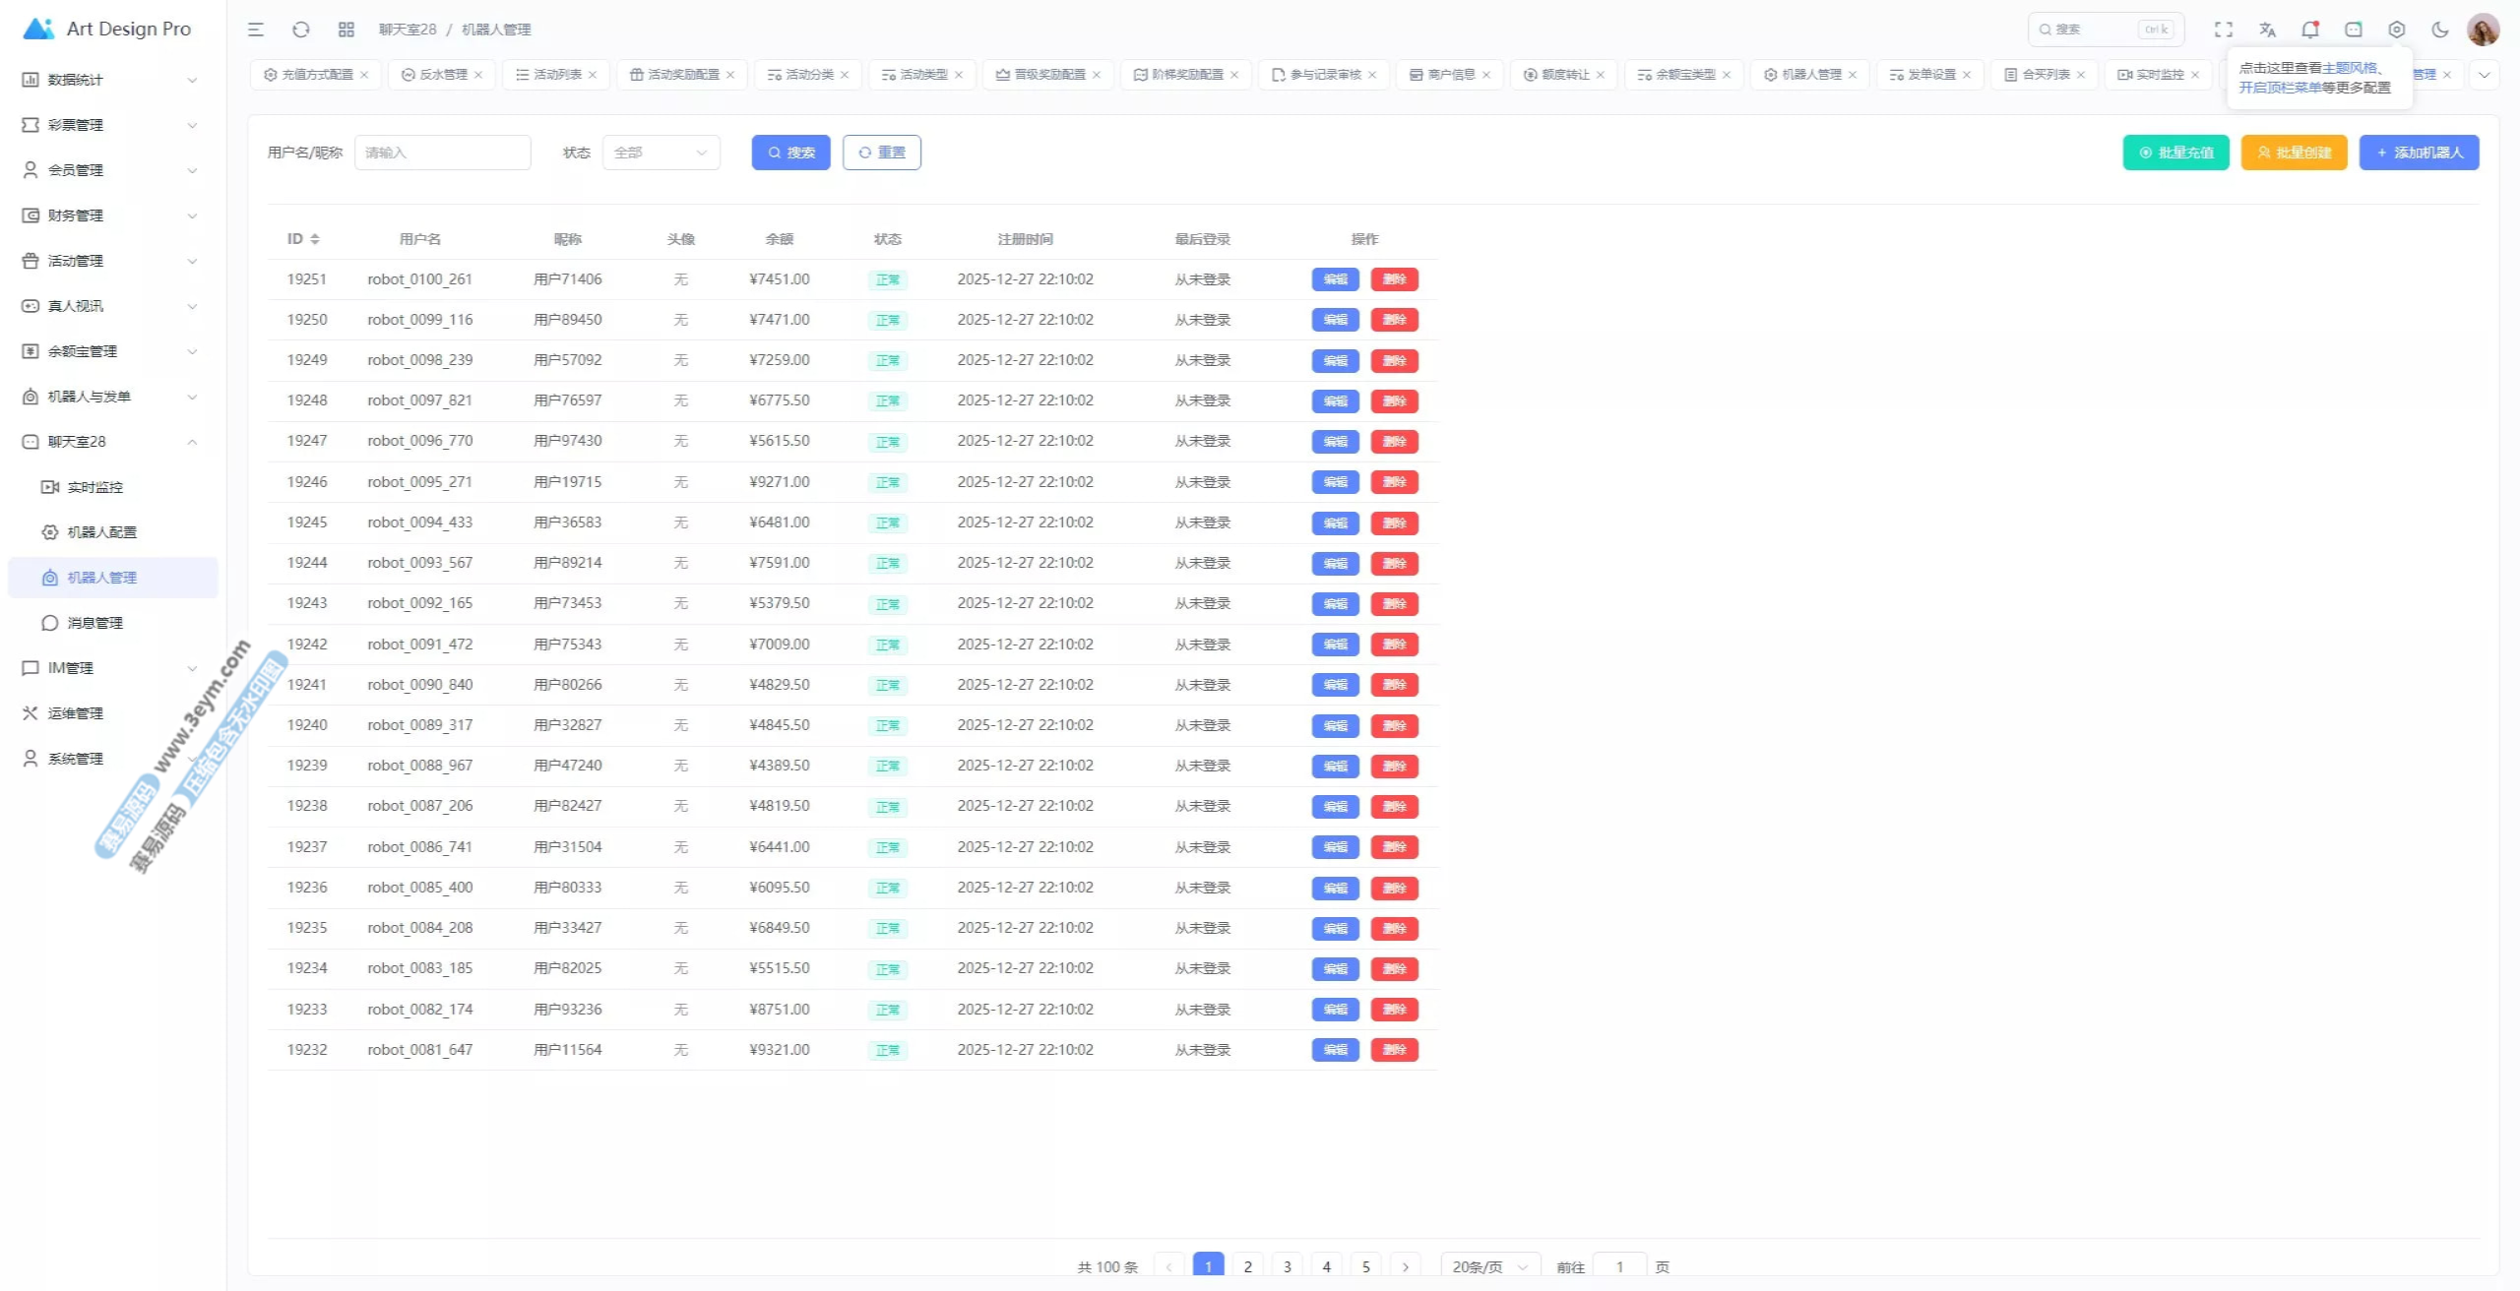Go to page 3 in pagination
The height and width of the screenshot is (1291, 2520).
click(1287, 1266)
